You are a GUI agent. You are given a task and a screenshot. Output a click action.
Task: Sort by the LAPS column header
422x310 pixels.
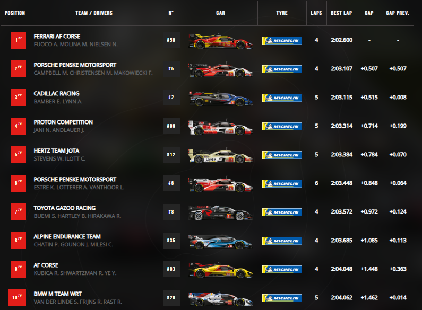coord(316,13)
